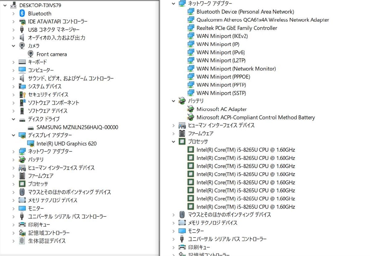The image size is (370, 256).
Task: Expand the Bluetooth category arrow
Action: click(13, 13)
